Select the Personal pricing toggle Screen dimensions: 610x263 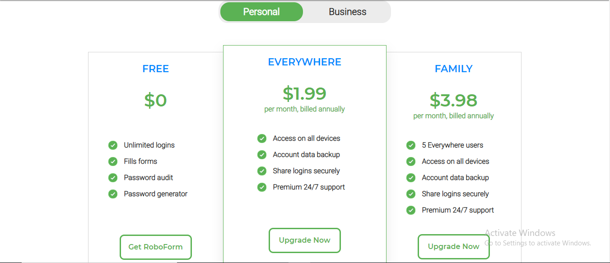point(261,12)
